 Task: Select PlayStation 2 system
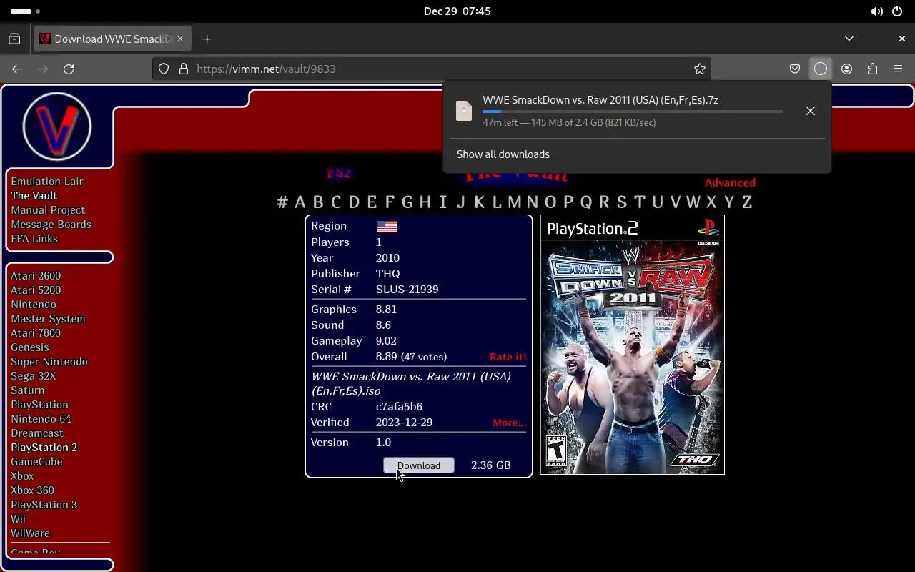point(44,448)
